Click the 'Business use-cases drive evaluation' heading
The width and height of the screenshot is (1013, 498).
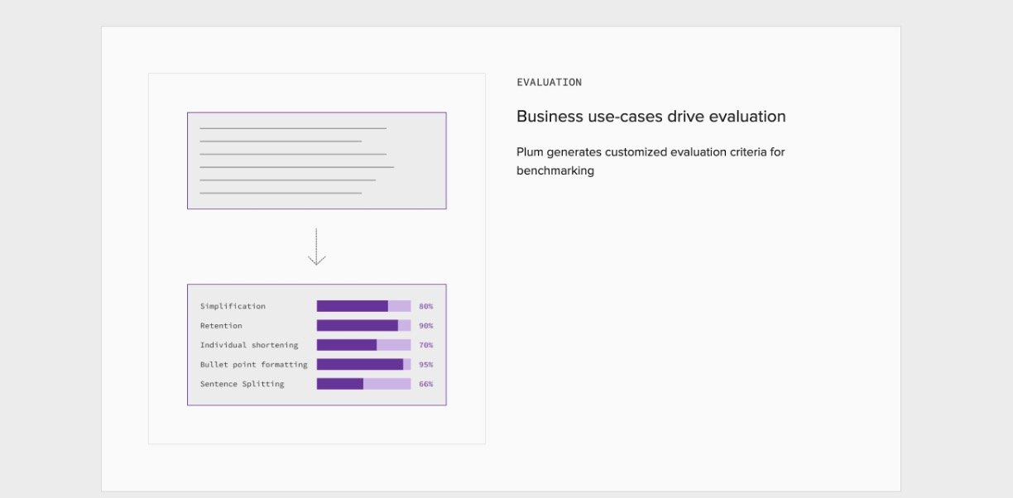coord(651,117)
